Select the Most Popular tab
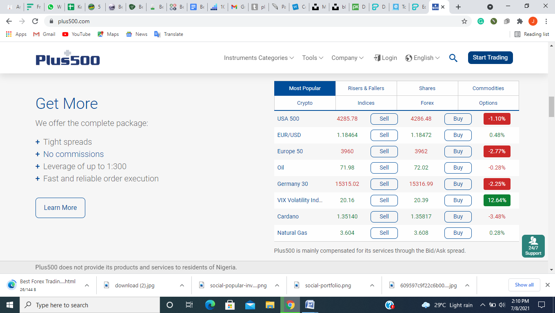Viewport: 555px width, 313px height. [305, 88]
